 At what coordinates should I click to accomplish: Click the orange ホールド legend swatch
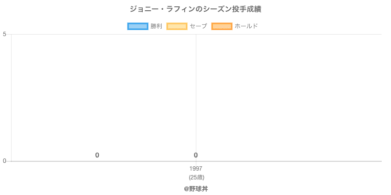(x=221, y=26)
